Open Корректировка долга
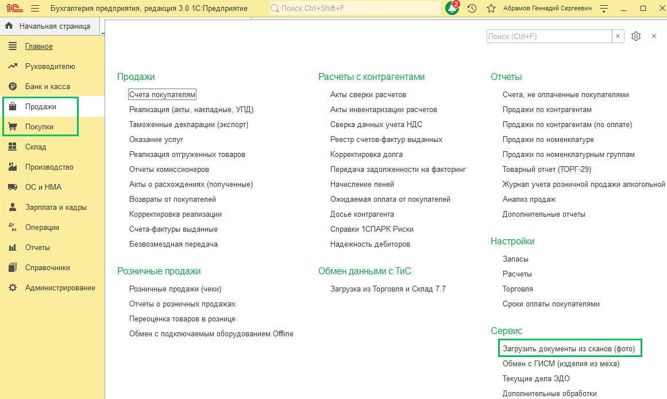The width and height of the screenshot is (667, 399). (x=367, y=154)
